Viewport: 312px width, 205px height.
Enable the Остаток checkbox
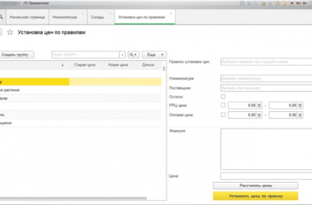223,96
